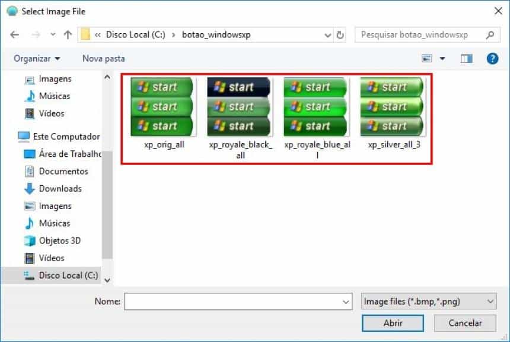Open Downloads in the navigation pane
The width and height of the screenshot is (510, 342).
60,189
